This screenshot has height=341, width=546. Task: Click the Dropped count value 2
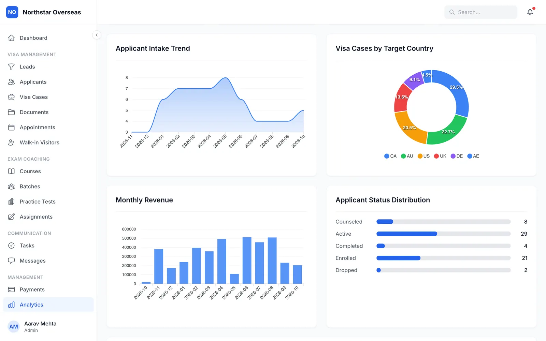[526, 270]
